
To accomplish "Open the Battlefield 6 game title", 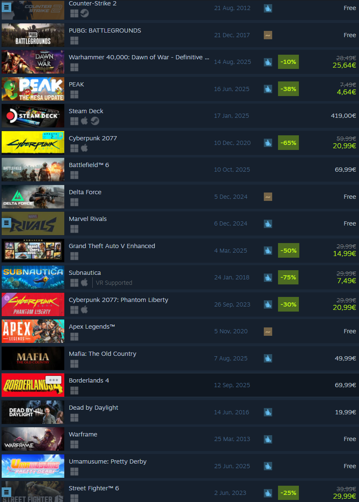I will tap(89, 165).
